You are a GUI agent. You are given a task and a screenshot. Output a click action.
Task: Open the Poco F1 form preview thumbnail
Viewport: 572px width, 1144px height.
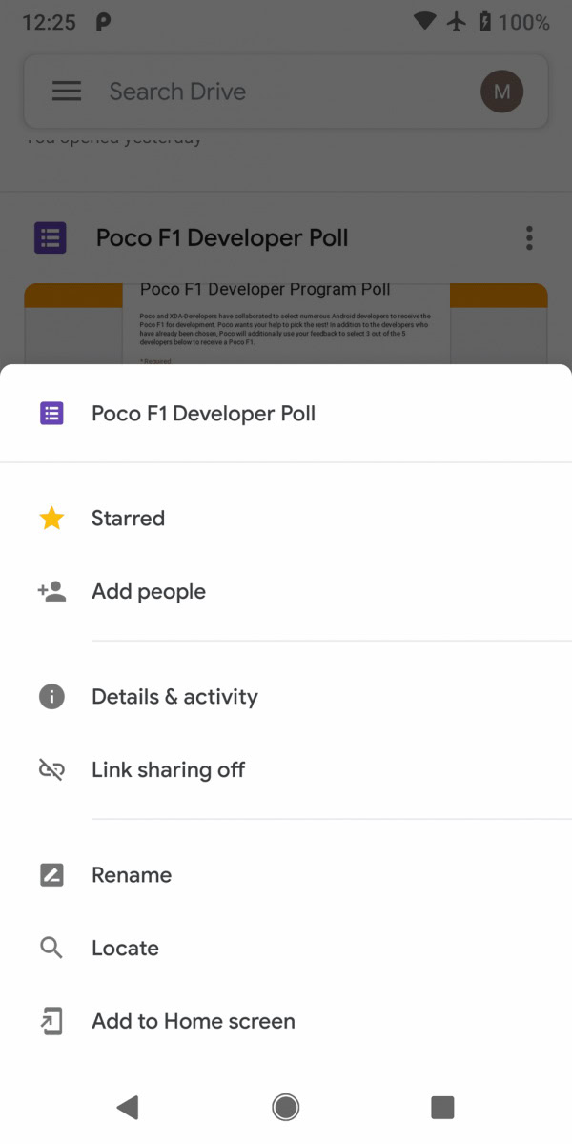point(286,324)
